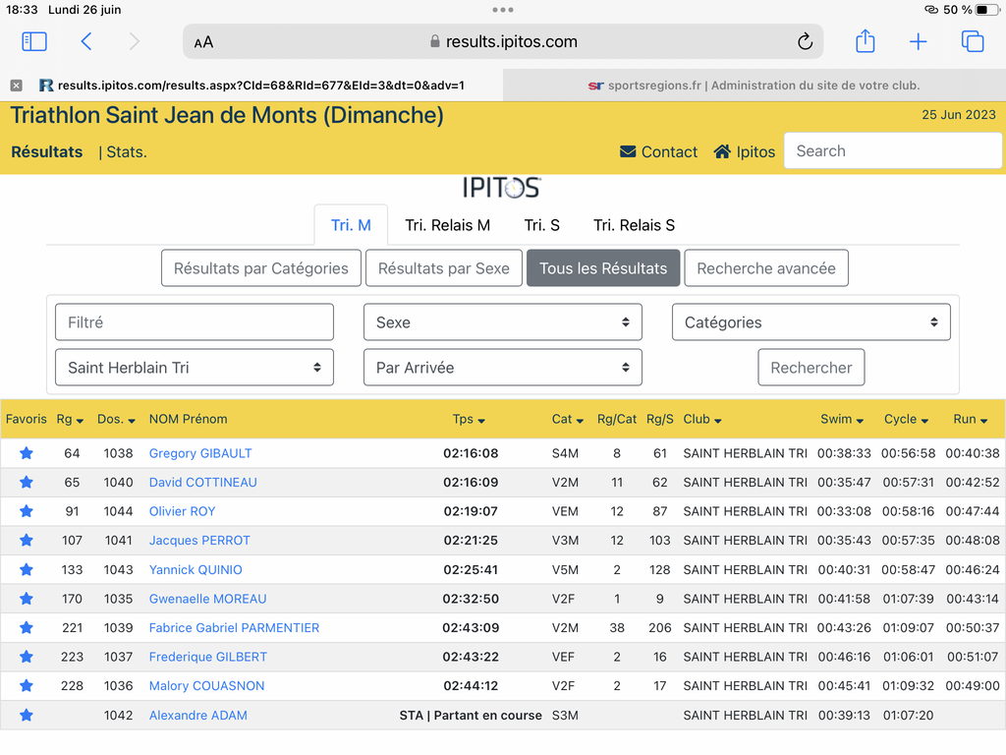Toggle favorite star for Gwenaelle MOREAU

[27, 599]
